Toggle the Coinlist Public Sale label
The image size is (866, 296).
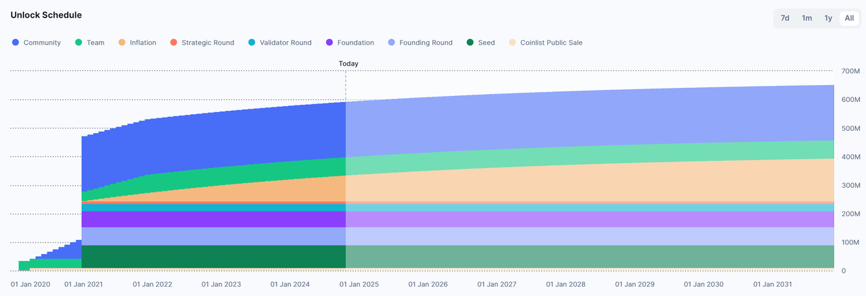(551, 43)
